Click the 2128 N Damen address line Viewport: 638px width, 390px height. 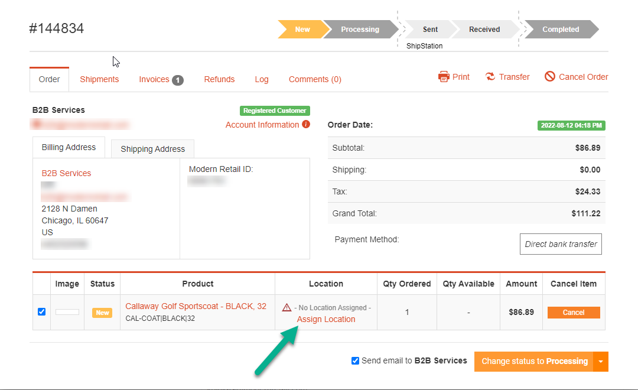[x=69, y=209]
